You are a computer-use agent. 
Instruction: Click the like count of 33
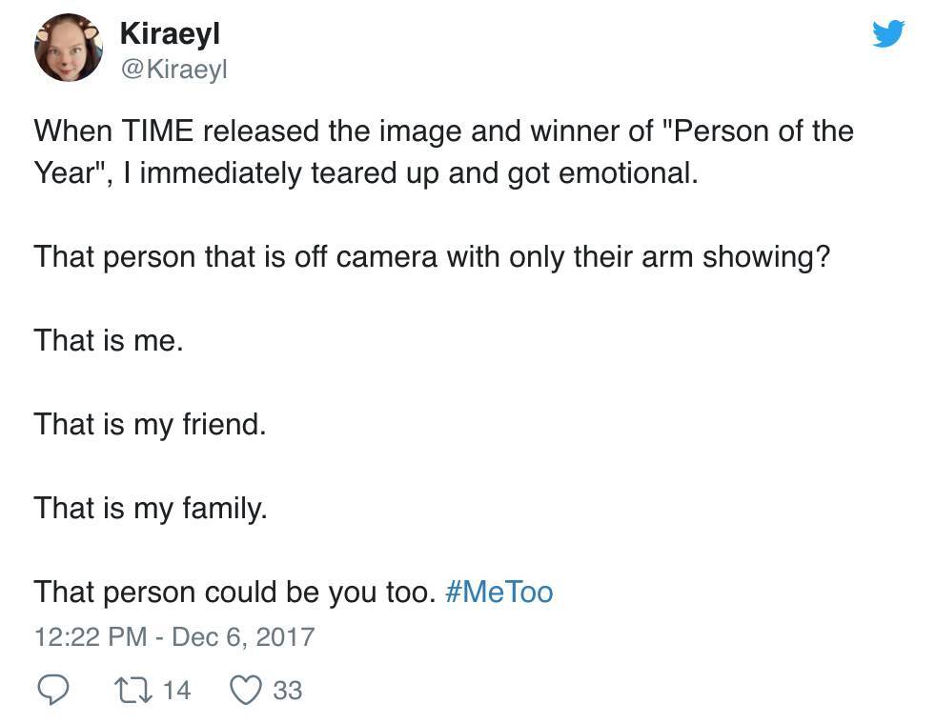click(x=287, y=690)
